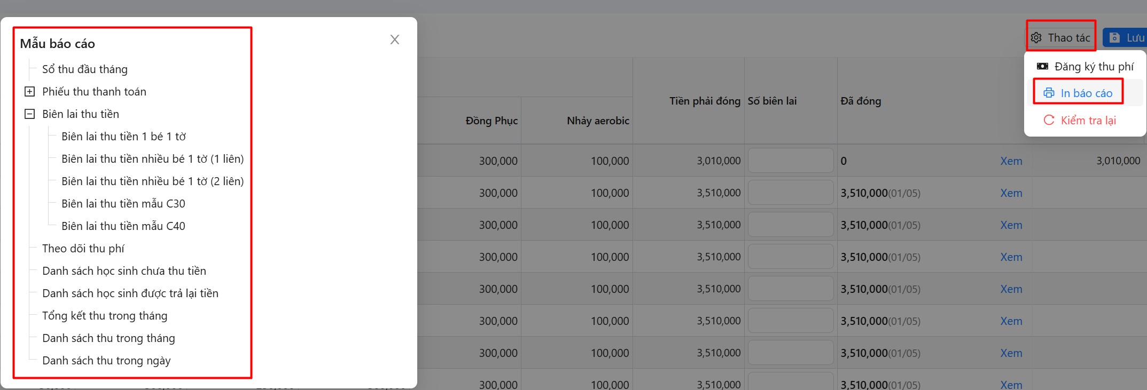1147x390 pixels.
Task: Click the money icon beside Đăng ký thu phí
Action: click(x=1042, y=66)
